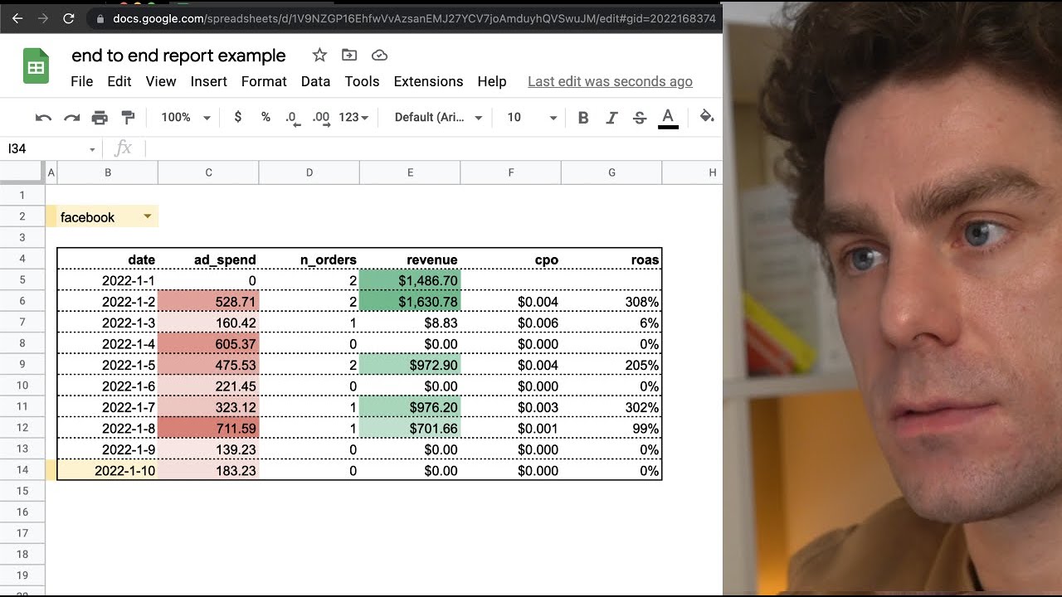Select row 5 header
The image size is (1062, 597).
coord(22,280)
